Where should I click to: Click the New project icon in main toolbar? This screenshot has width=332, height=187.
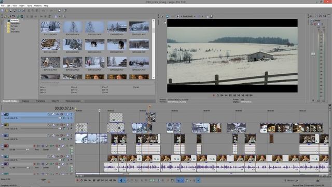[x=2, y=10]
